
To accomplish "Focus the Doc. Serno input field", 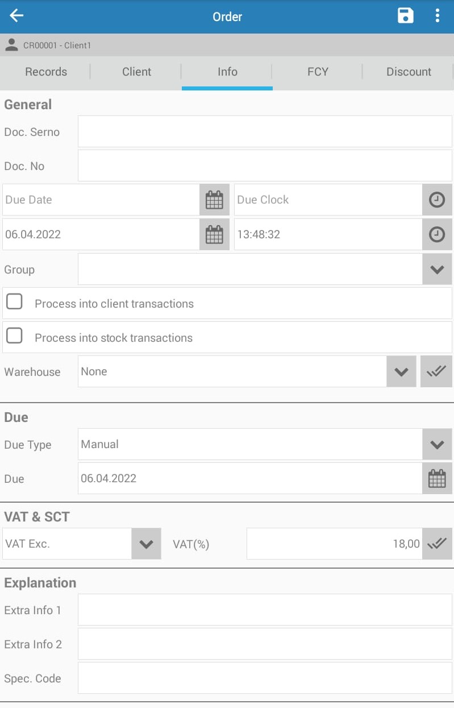I will [265, 131].
